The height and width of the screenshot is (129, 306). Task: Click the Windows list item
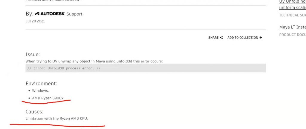tap(40, 90)
